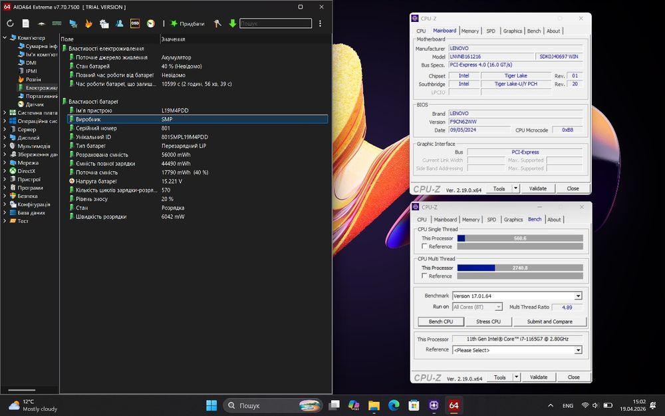Open the weather widget showing 12°C
The image size is (665, 416).
click(x=33, y=405)
